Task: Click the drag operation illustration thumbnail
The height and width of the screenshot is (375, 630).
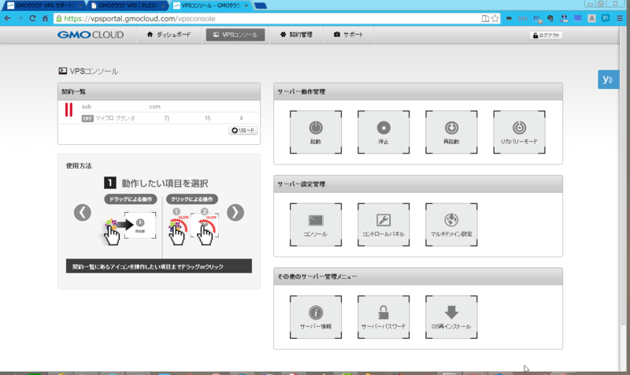Action: [130, 228]
